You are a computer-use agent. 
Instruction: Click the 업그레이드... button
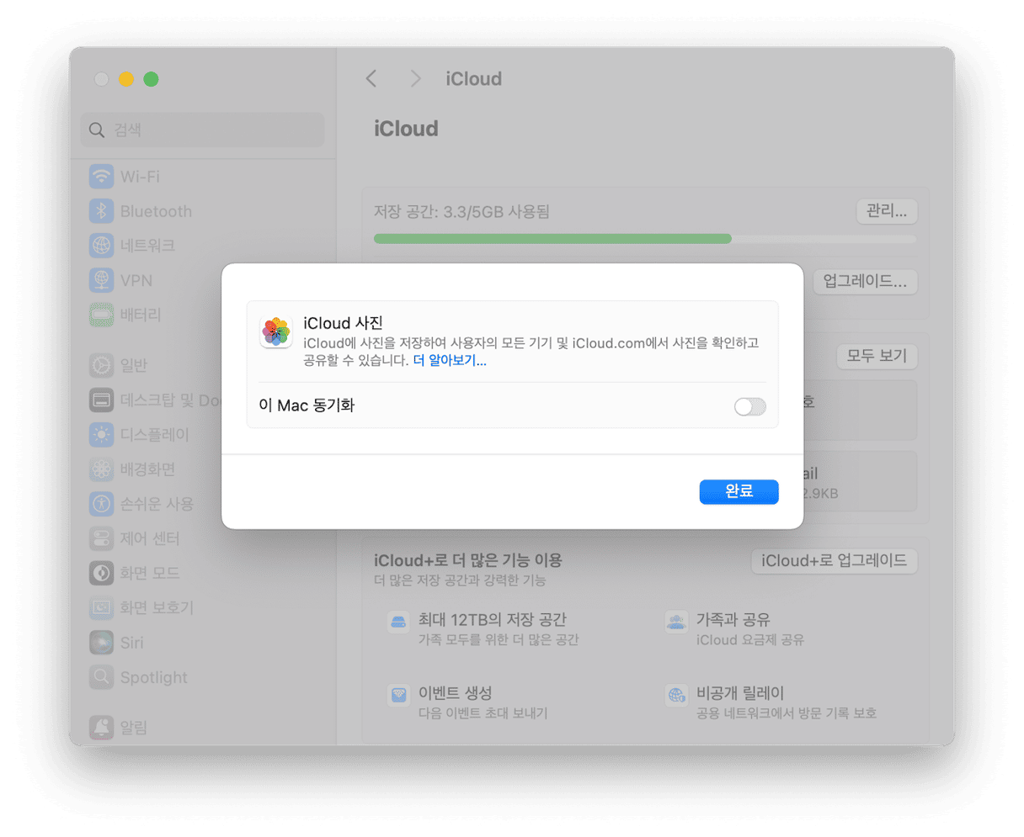(864, 282)
